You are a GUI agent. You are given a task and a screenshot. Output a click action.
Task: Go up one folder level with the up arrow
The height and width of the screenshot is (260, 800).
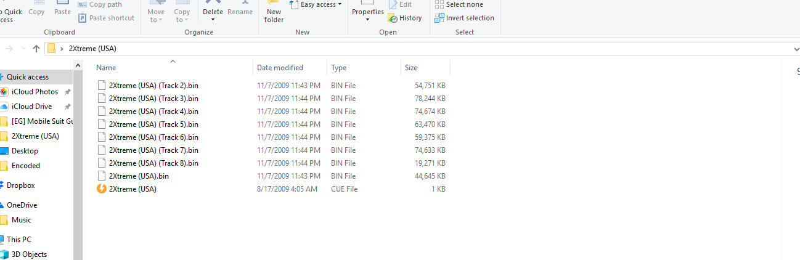(x=36, y=49)
